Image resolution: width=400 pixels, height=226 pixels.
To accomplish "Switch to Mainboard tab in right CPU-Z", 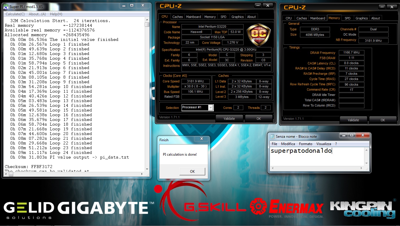I will pyautogui.click(x=318, y=18).
